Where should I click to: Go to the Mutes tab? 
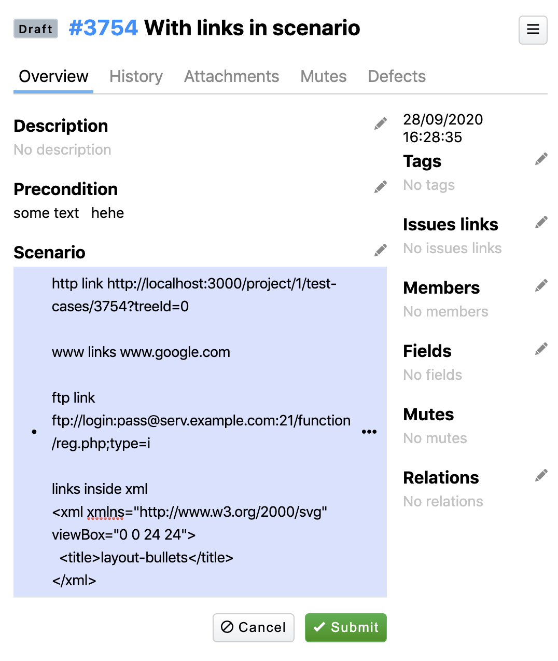point(323,76)
